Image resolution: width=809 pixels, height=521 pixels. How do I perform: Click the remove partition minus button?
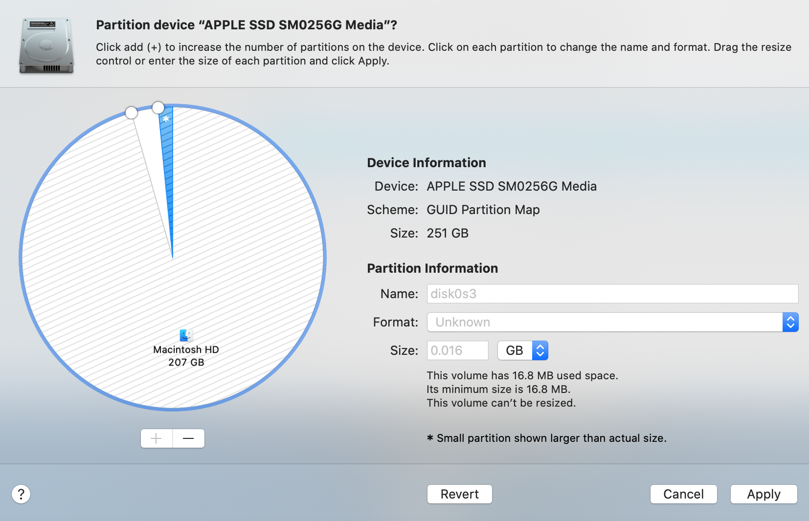pyautogui.click(x=189, y=438)
